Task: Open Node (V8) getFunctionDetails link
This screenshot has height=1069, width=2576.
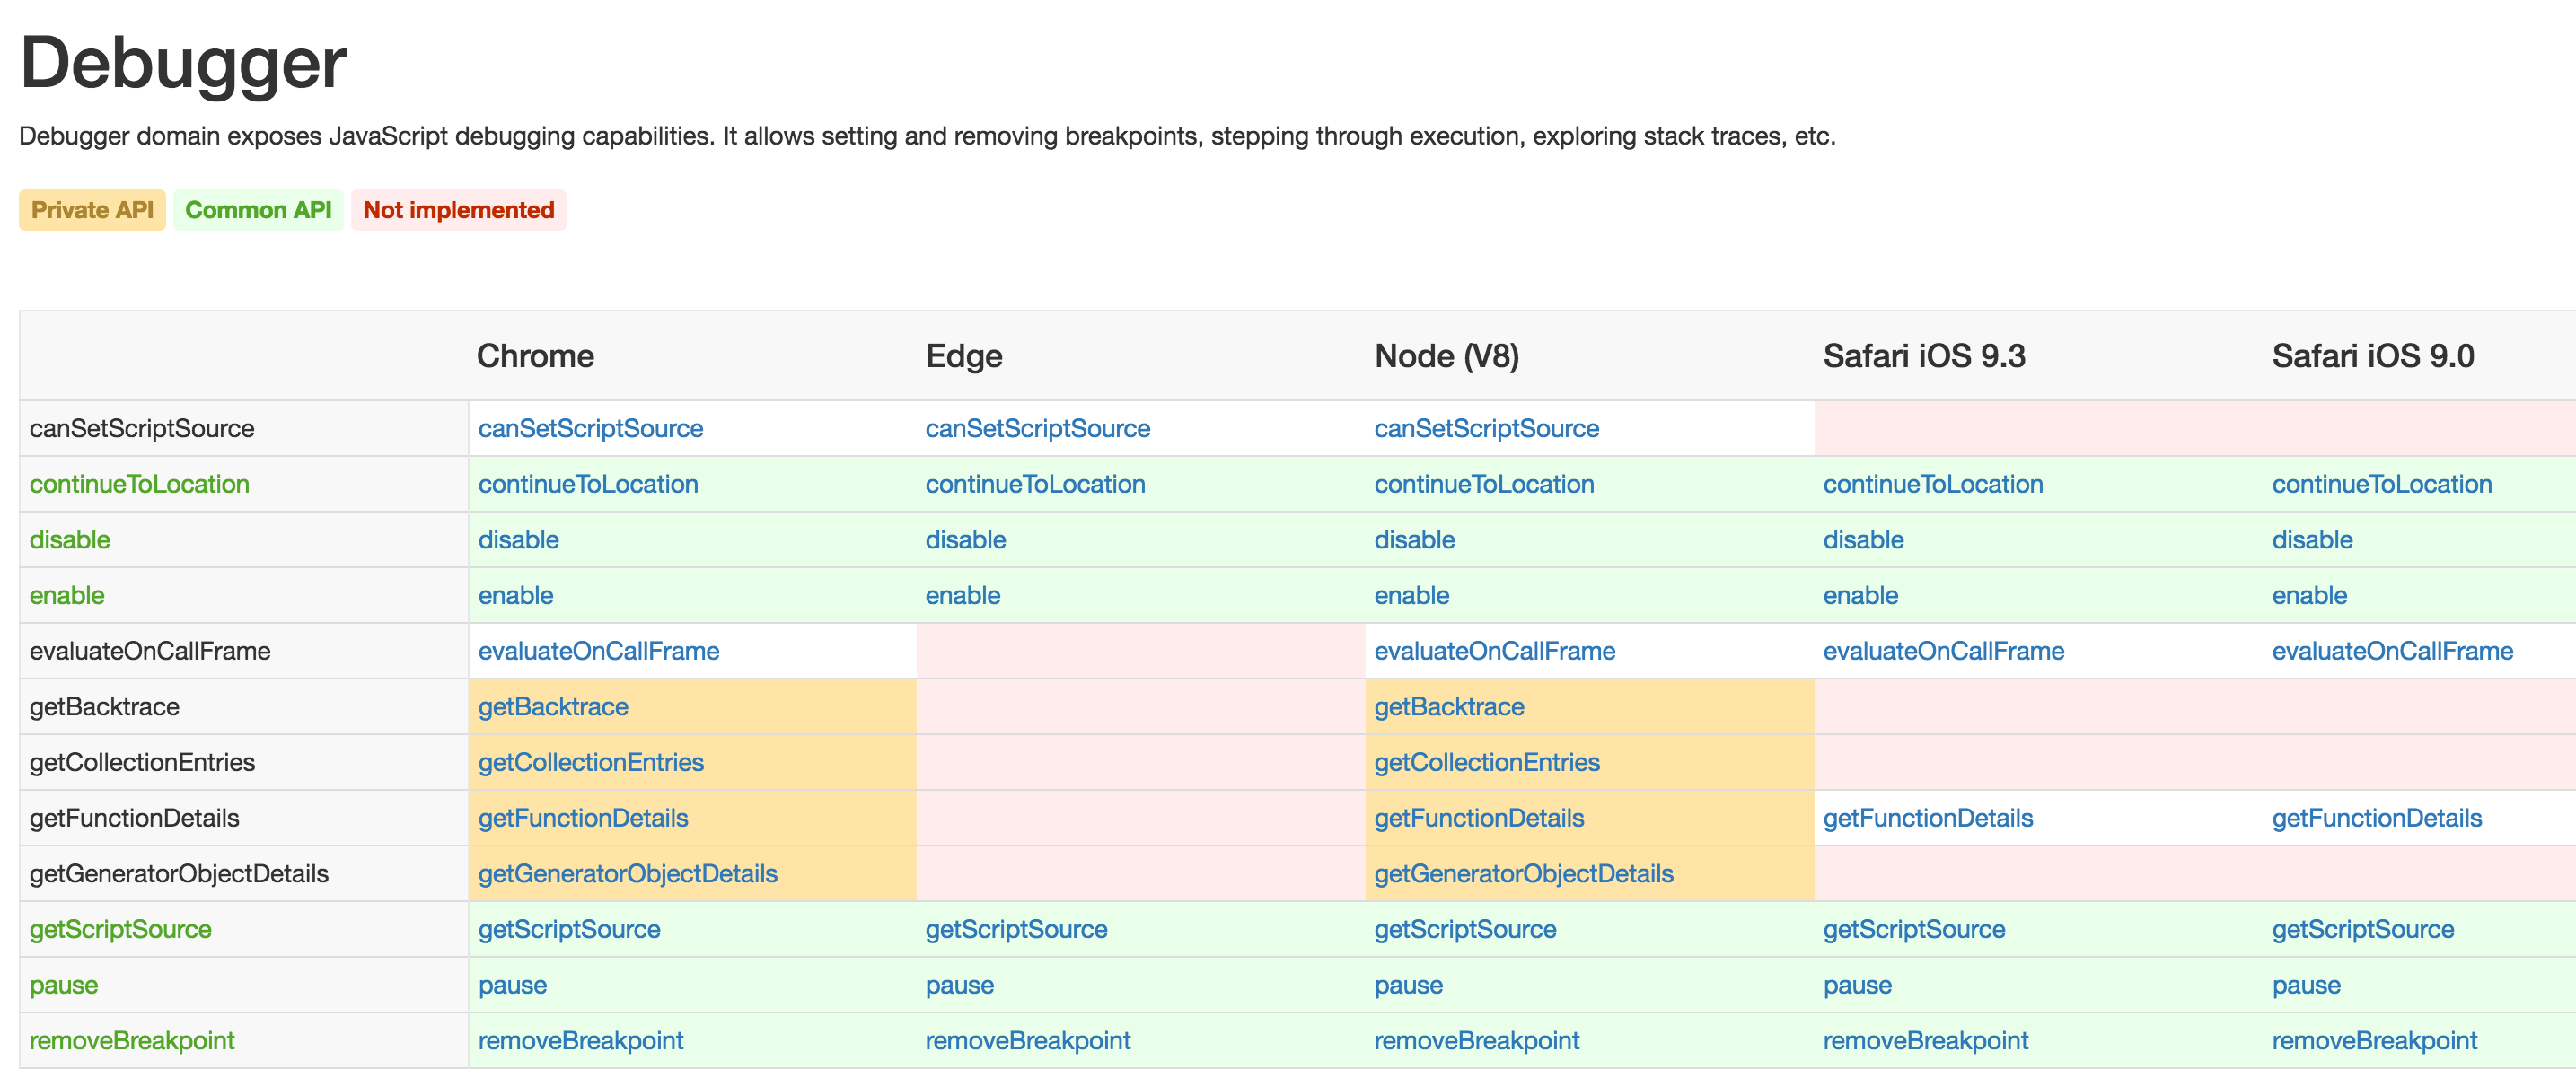Action: [1479, 819]
